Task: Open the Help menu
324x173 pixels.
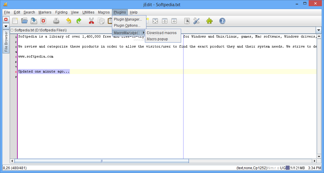Action: (x=133, y=12)
